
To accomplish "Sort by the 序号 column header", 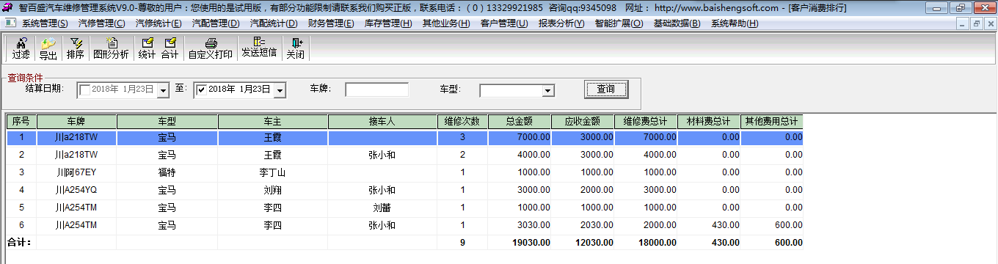I will [22, 122].
